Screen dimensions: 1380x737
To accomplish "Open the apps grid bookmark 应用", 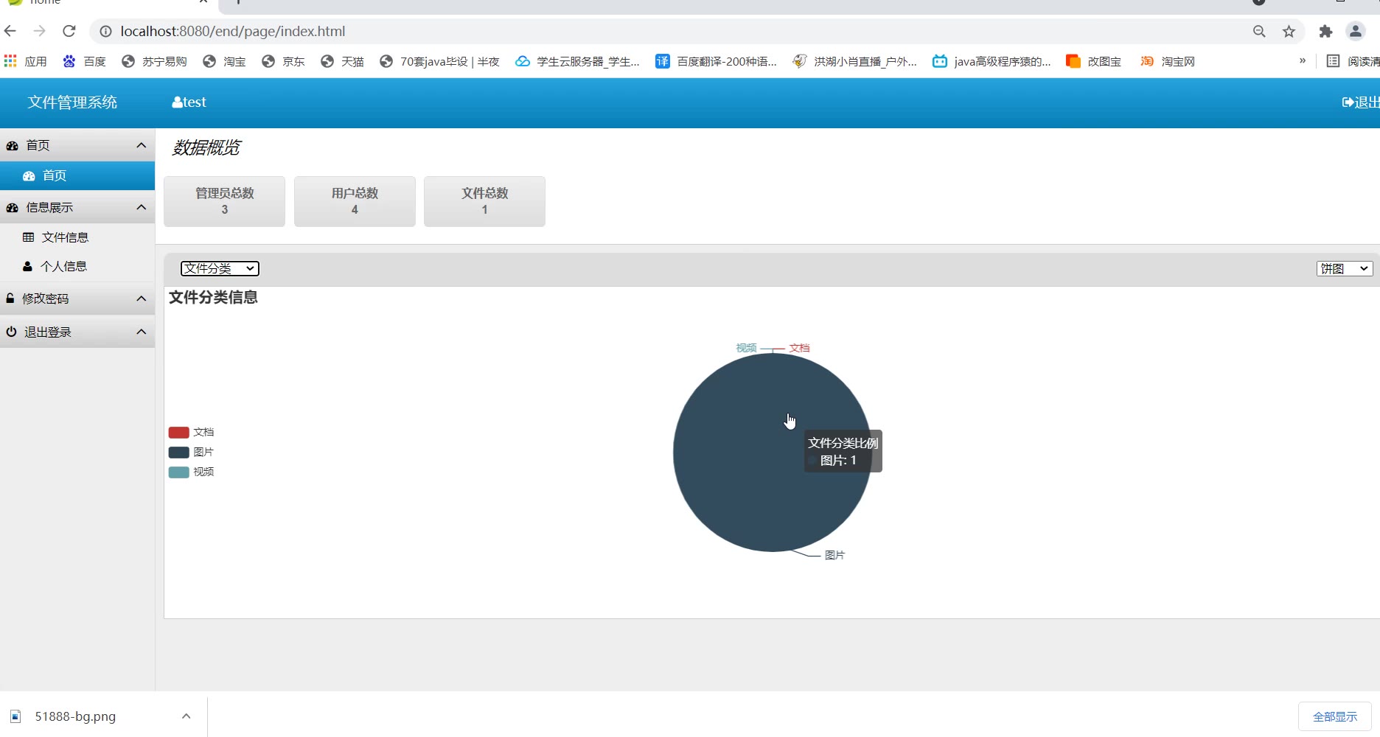I will 25,61.
